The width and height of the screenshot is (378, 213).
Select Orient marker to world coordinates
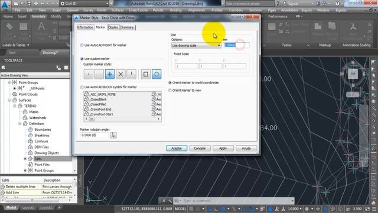click(170, 83)
